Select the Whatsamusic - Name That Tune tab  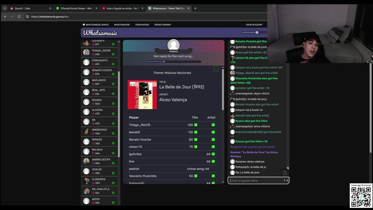169,8
